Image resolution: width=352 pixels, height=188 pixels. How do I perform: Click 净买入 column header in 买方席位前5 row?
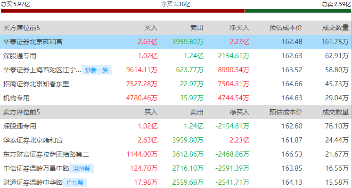click(x=239, y=28)
